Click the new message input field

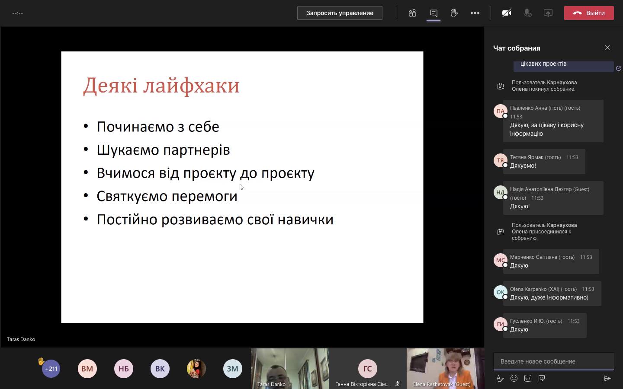pyautogui.click(x=554, y=361)
